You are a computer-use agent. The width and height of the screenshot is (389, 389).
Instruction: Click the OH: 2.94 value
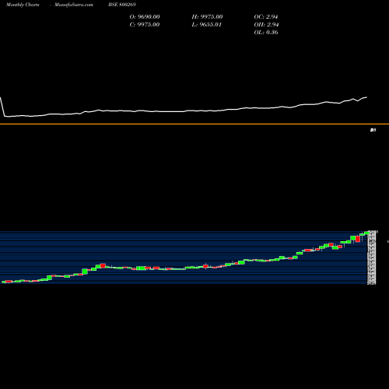[x=266, y=25]
